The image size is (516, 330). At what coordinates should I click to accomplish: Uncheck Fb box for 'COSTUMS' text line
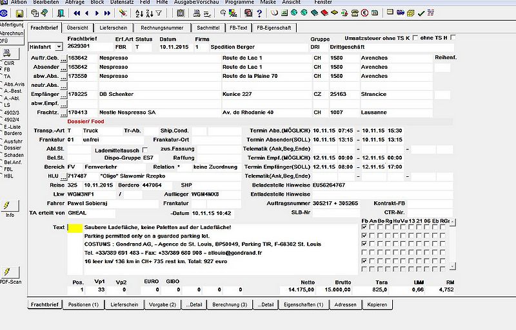coord(364,244)
